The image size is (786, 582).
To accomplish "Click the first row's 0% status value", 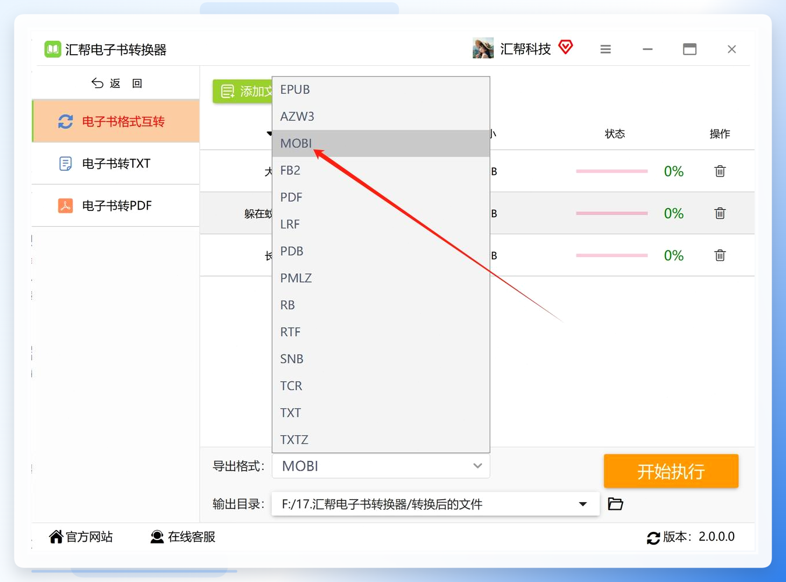I will click(x=674, y=171).
